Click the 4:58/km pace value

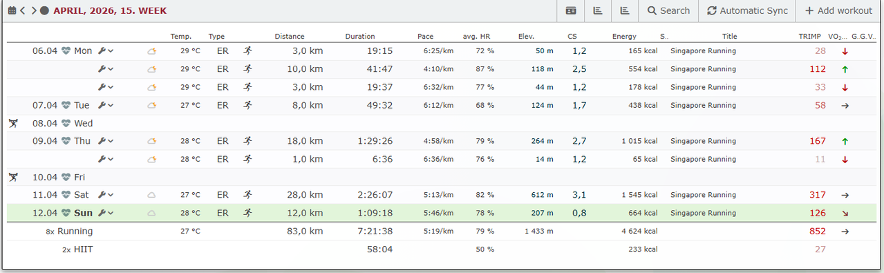point(439,141)
